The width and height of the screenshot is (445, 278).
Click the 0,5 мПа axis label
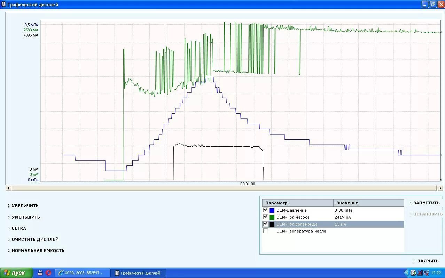click(x=31, y=25)
